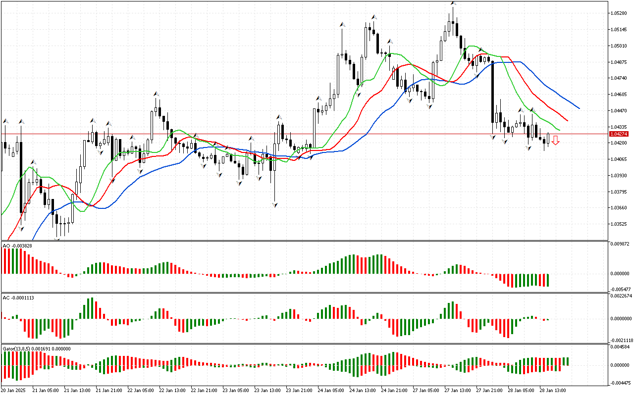634x396 pixels.
Task: Click the AC scale maximum 0.0022674
Action: 622,296
